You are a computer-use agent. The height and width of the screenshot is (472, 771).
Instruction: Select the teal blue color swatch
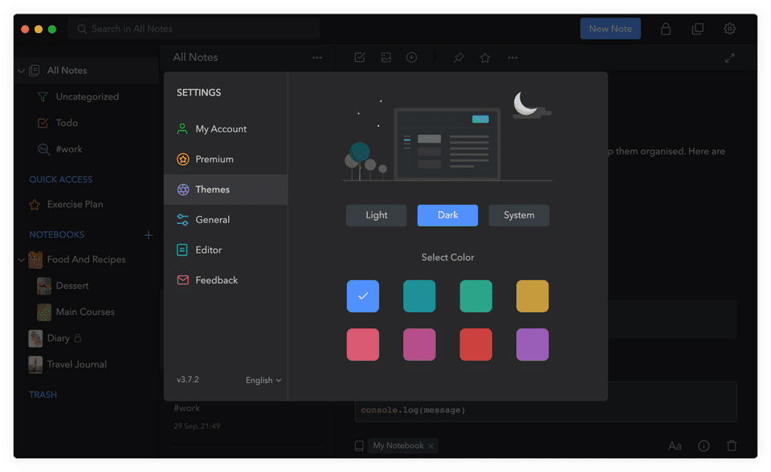coord(419,296)
